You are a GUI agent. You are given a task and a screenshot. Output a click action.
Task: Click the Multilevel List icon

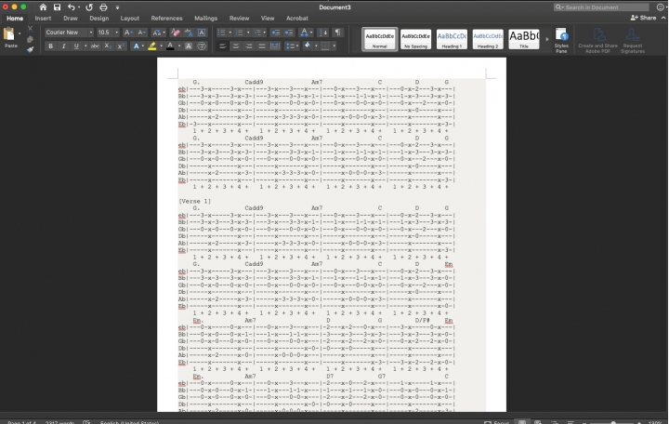[257, 33]
